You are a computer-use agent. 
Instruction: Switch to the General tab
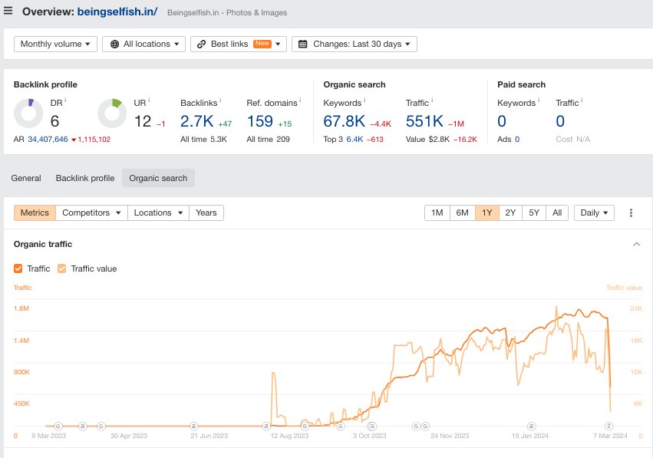click(26, 178)
